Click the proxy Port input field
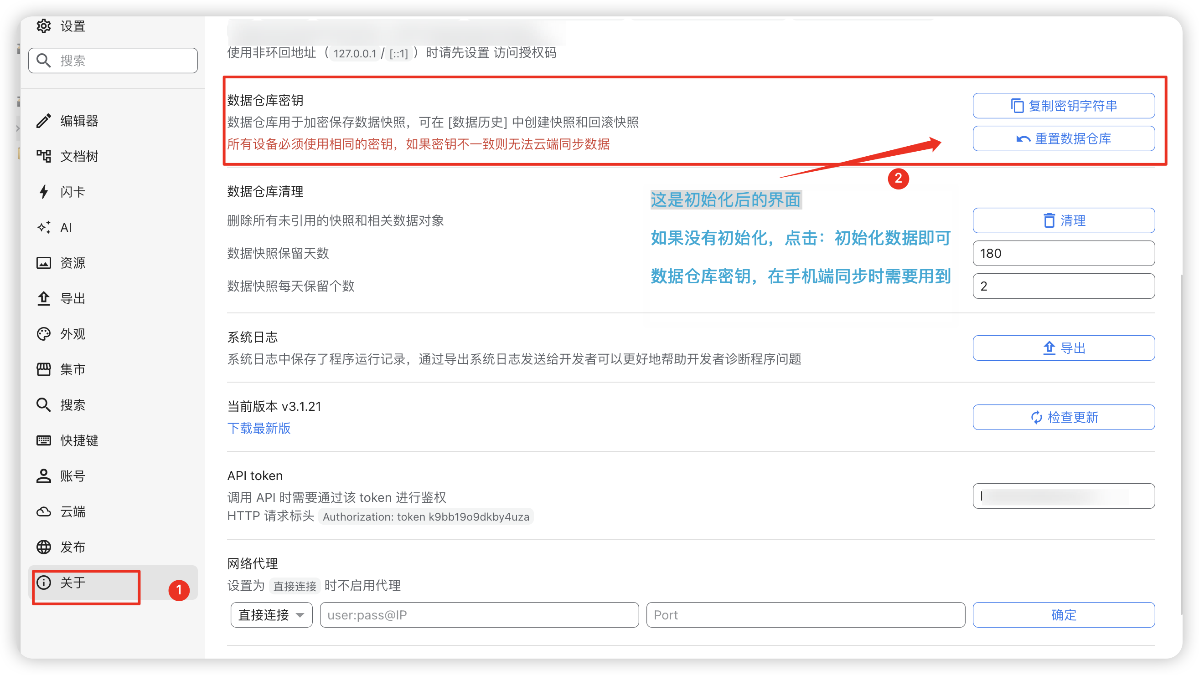 click(x=806, y=614)
